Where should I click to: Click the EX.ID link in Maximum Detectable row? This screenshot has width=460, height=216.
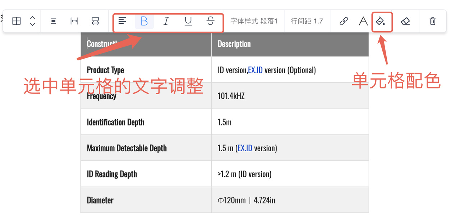tap(245, 148)
